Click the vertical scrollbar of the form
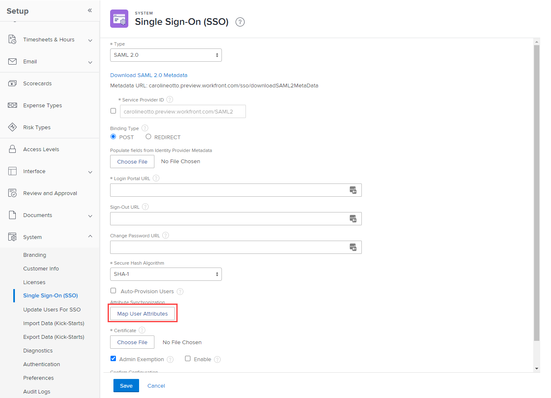This screenshot has width=551, height=398. click(x=537, y=191)
